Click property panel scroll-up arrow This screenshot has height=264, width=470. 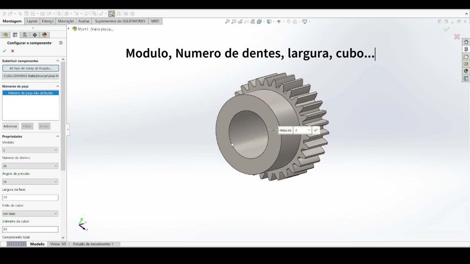point(63,59)
